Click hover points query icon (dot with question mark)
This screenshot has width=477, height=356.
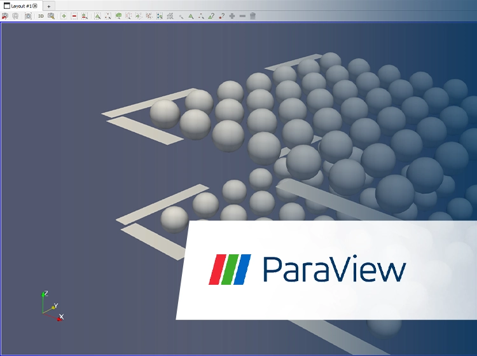[x=221, y=16]
